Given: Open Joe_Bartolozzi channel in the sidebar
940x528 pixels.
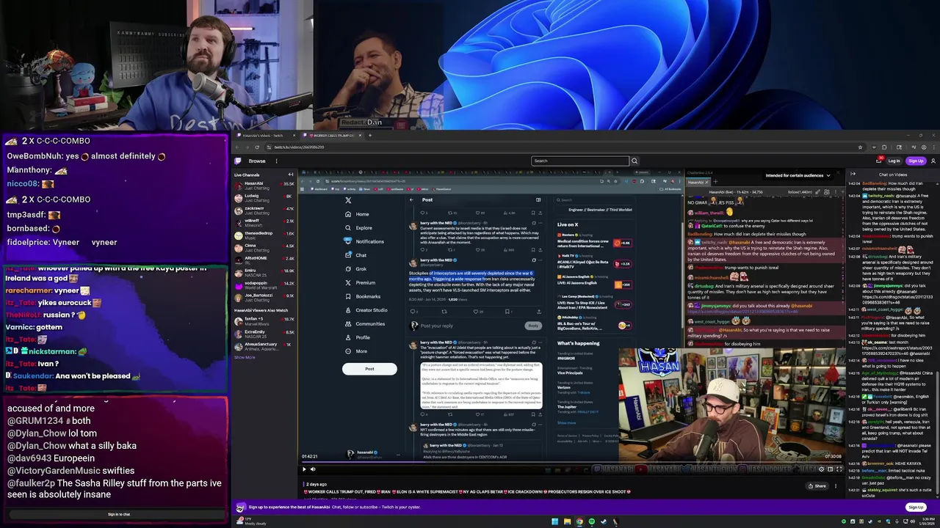Looking at the screenshot, I should [x=264, y=297].
